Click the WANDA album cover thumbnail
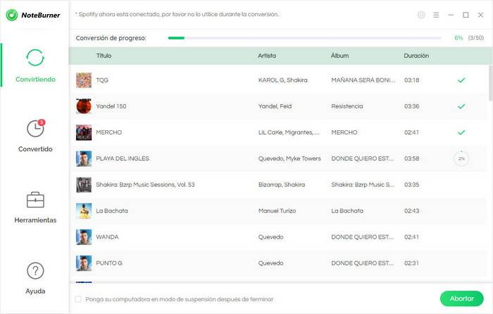493x314 pixels. 84,237
